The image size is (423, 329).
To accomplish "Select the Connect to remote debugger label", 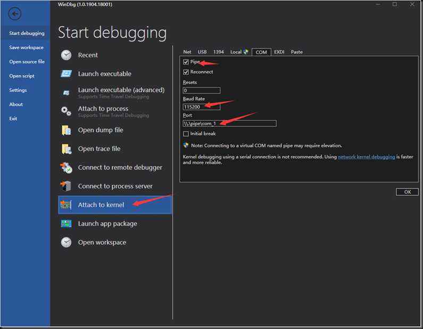I will click(120, 168).
